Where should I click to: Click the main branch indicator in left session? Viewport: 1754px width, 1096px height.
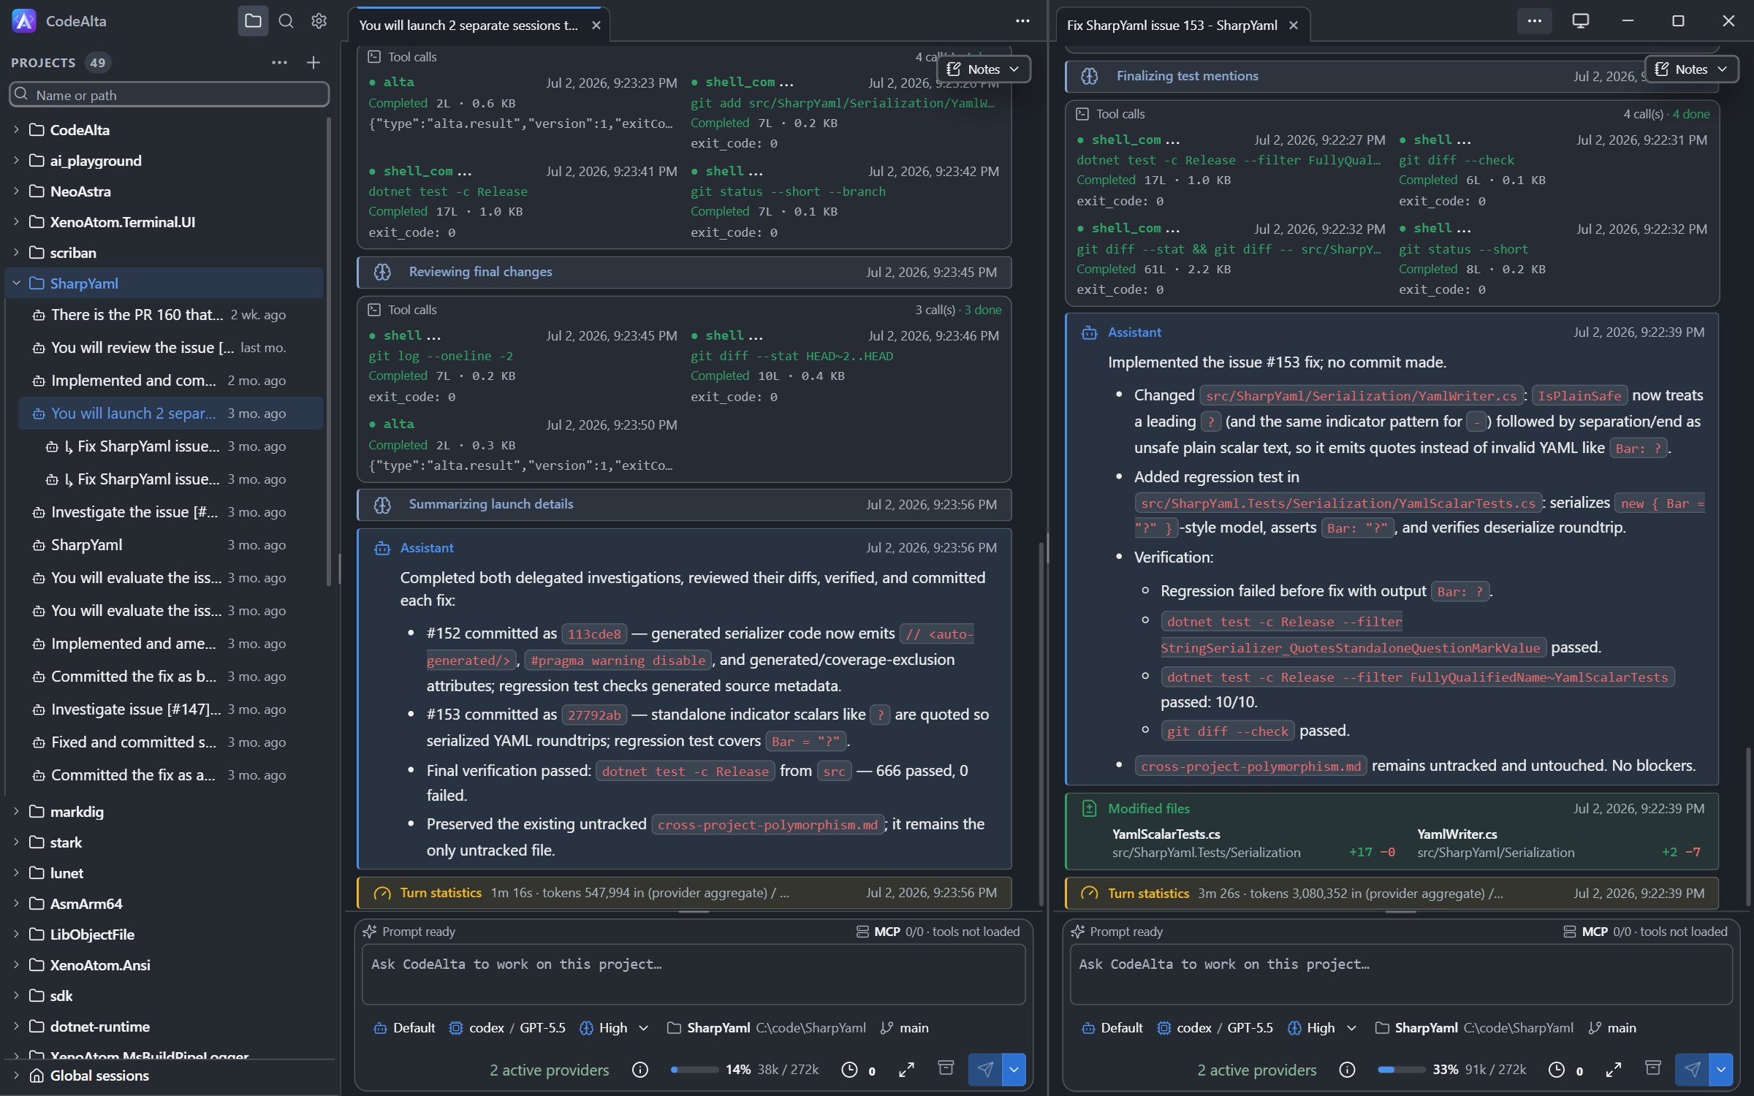click(905, 1028)
